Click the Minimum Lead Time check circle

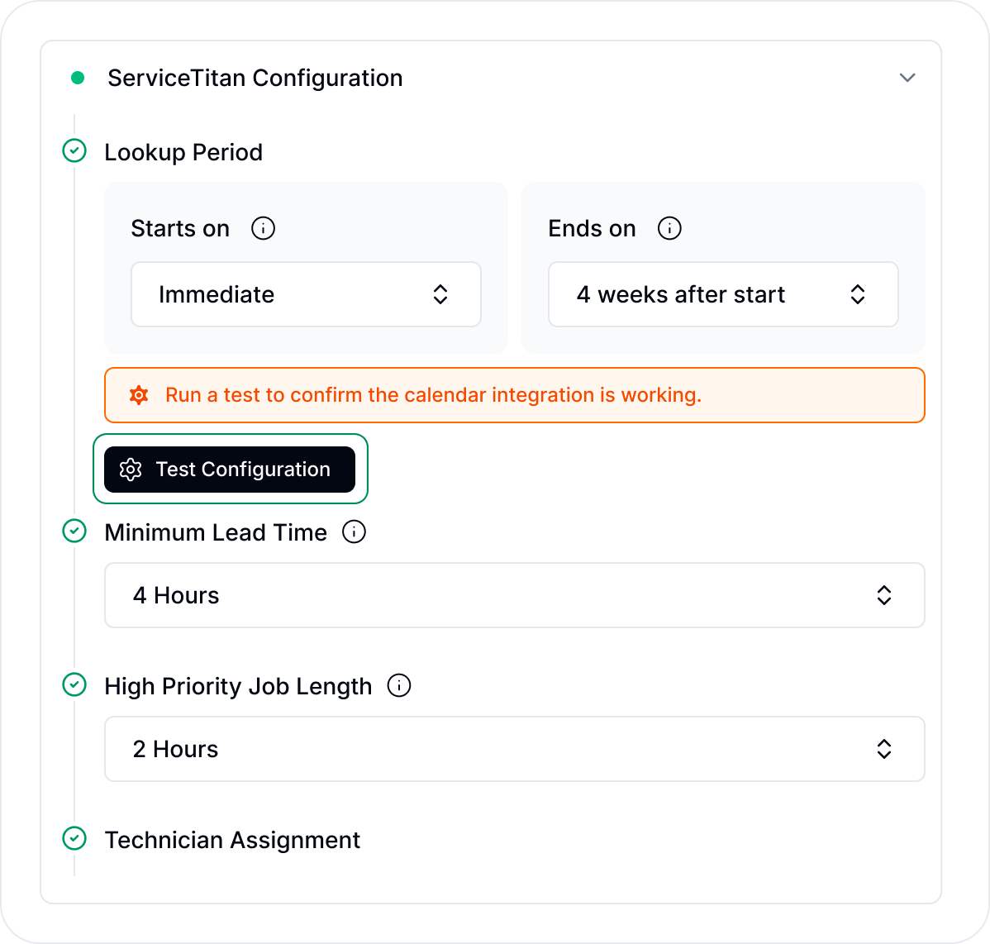click(74, 531)
